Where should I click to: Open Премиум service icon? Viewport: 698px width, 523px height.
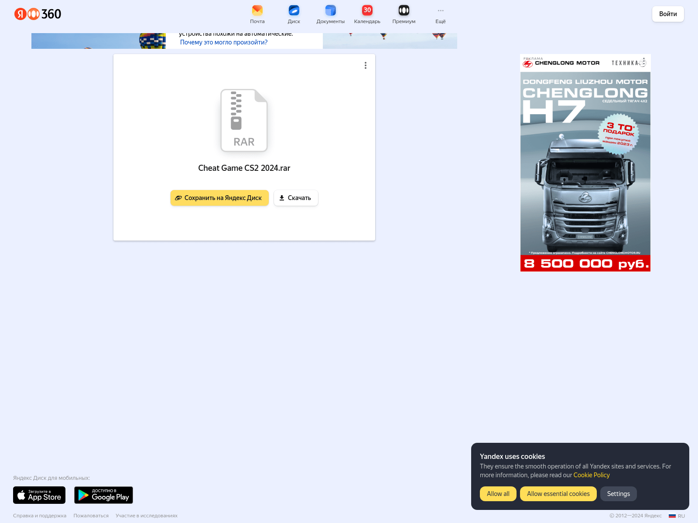[x=404, y=14]
